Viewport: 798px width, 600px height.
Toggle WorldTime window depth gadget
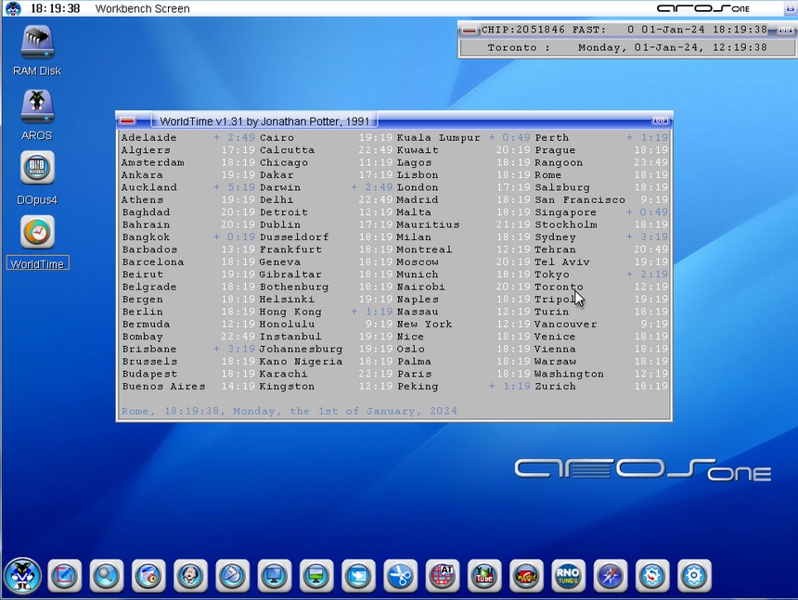click(x=660, y=121)
